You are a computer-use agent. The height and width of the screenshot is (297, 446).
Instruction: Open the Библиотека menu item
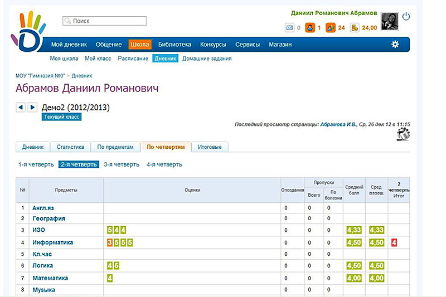(174, 45)
